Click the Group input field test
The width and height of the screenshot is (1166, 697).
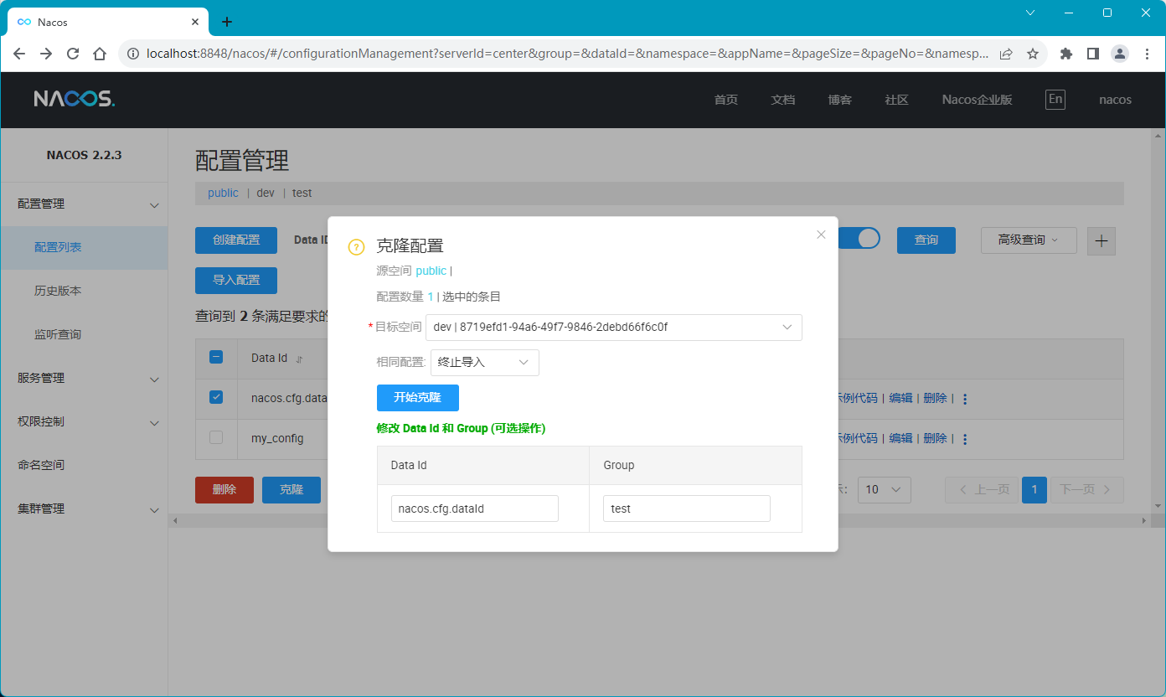687,509
